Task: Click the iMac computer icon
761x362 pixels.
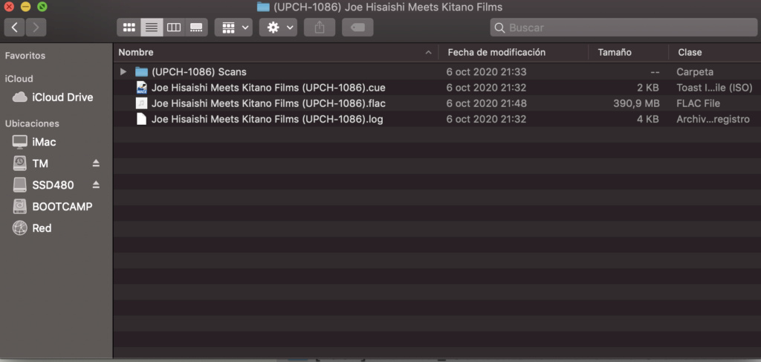Action: click(x=20, y=142)
